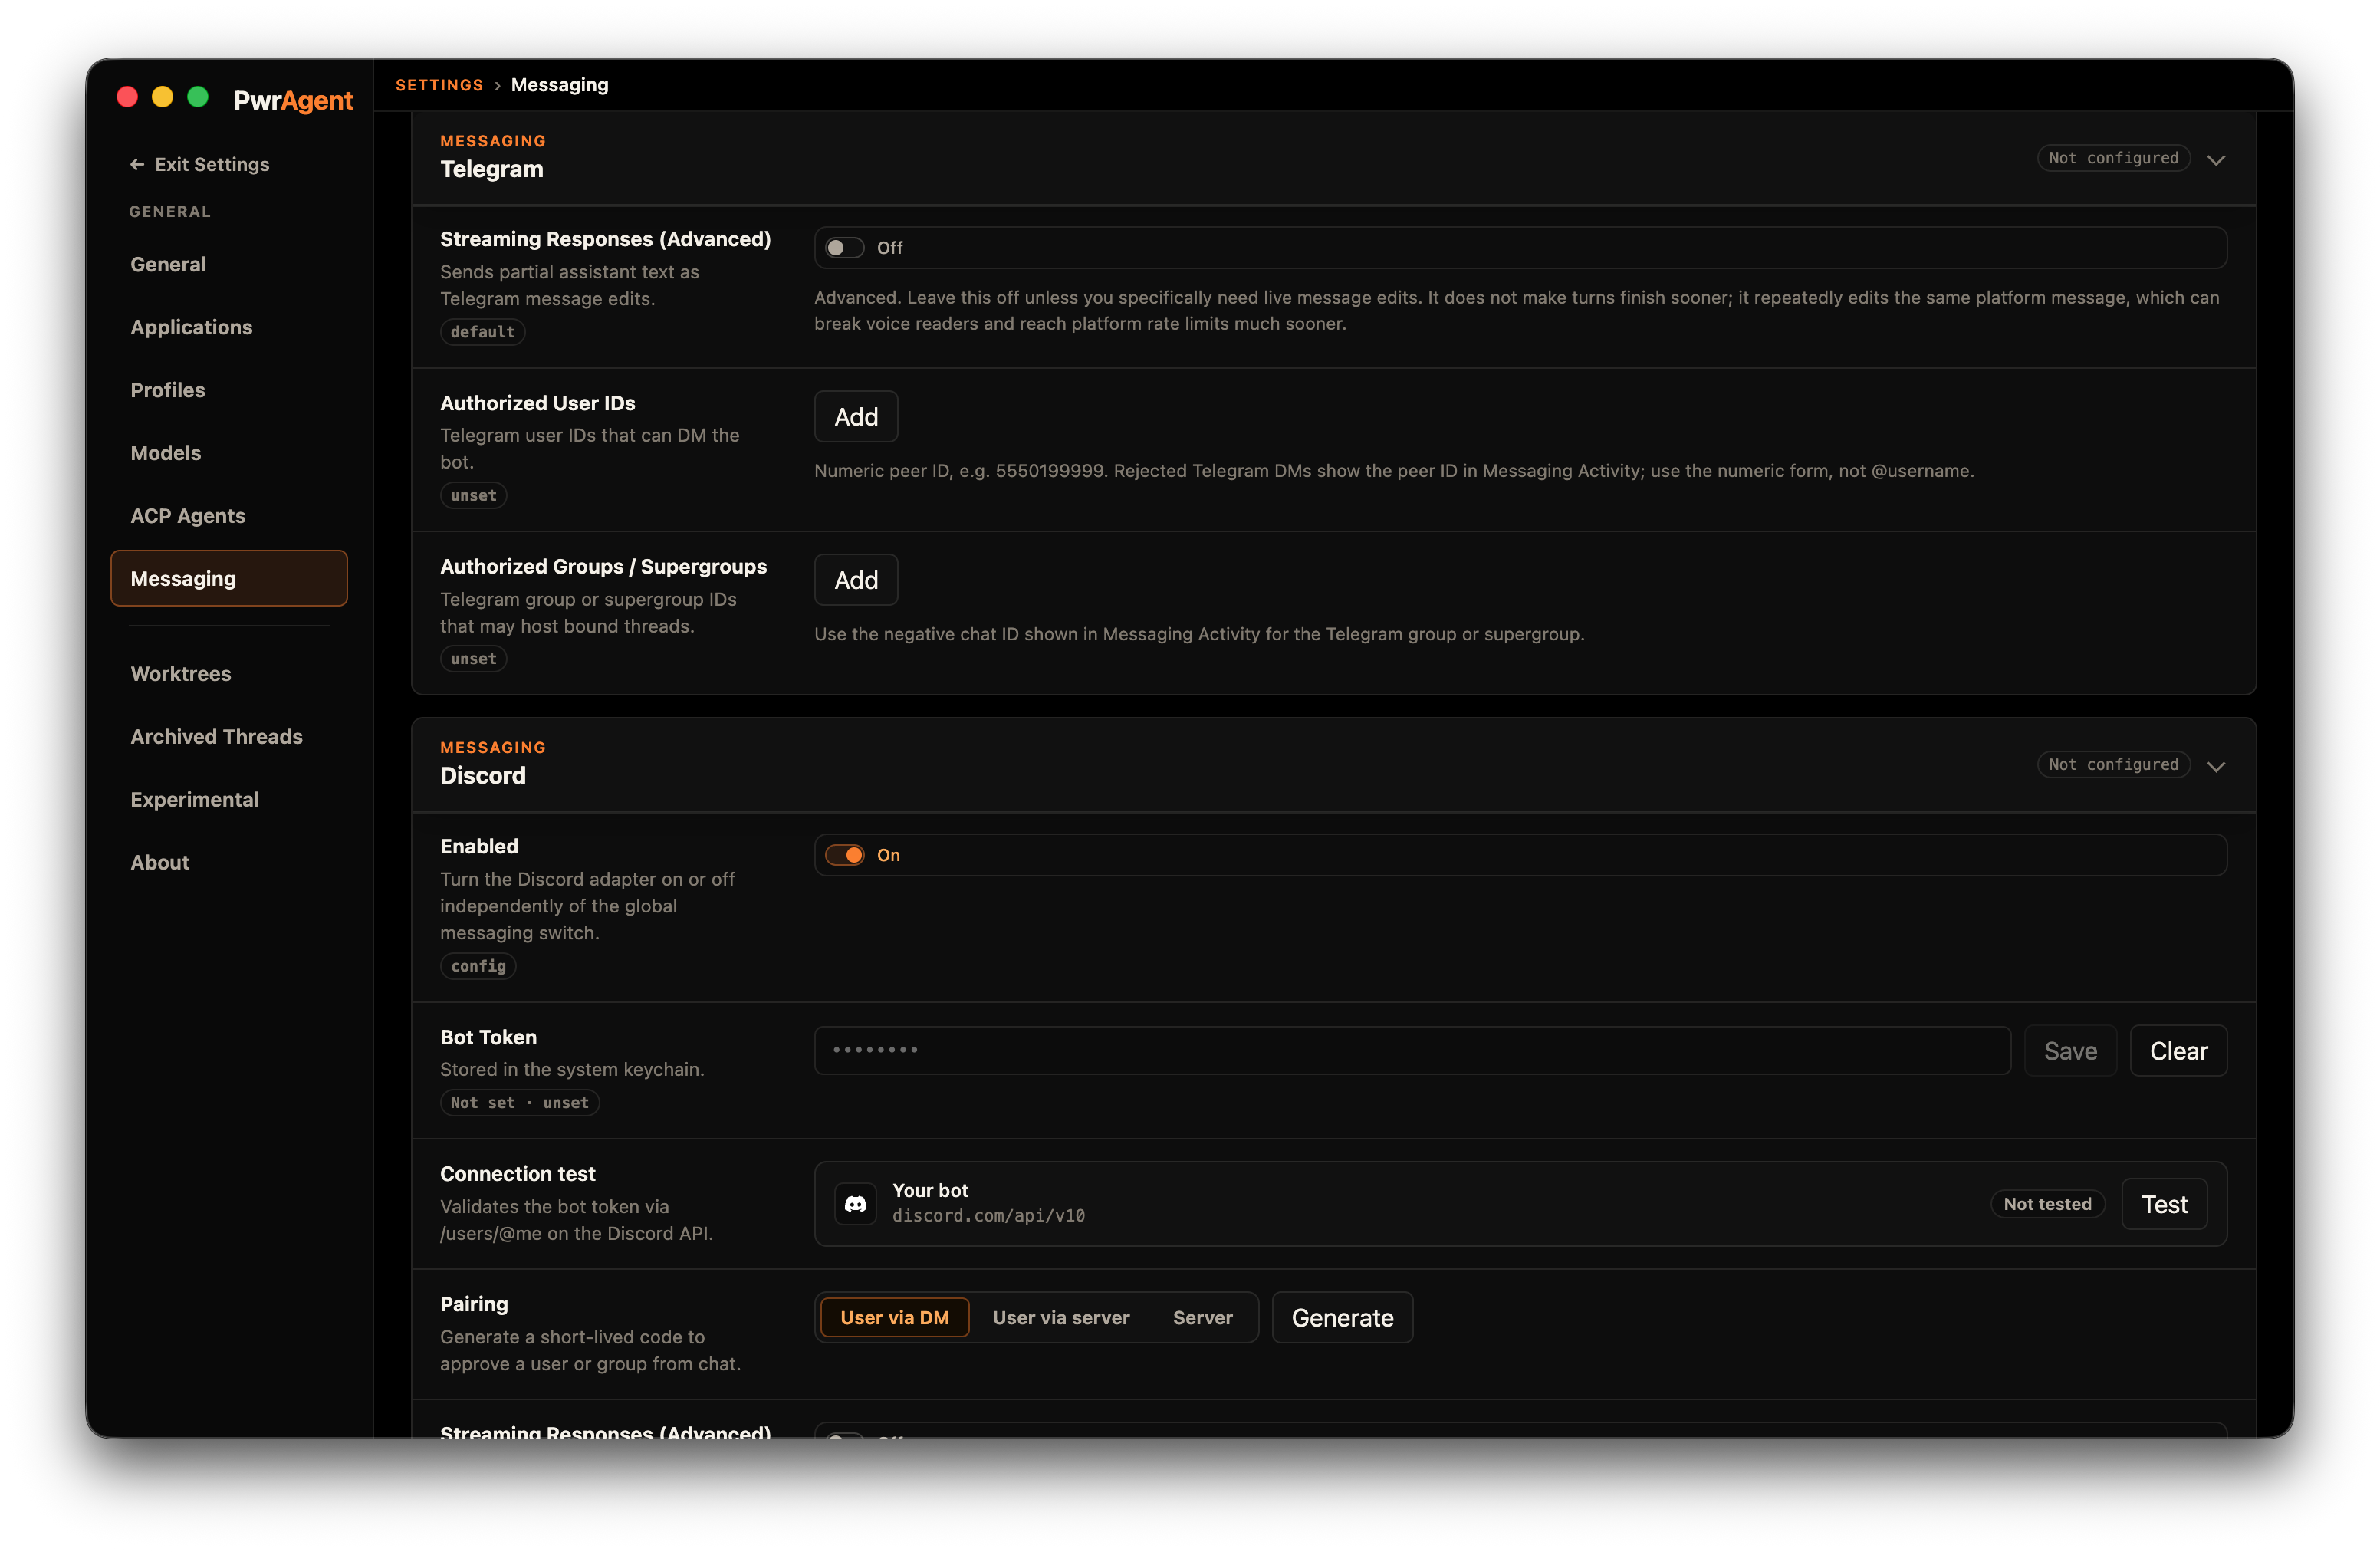Open the About page

tap(229, 862)
